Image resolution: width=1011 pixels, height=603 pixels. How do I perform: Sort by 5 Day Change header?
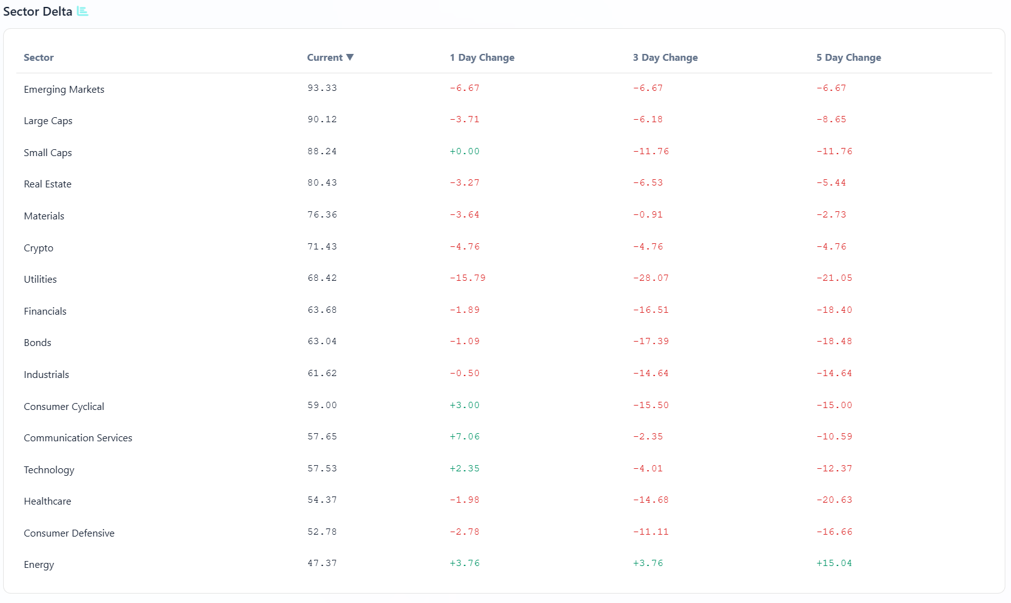pyautogui.click(x=849, y=58)
